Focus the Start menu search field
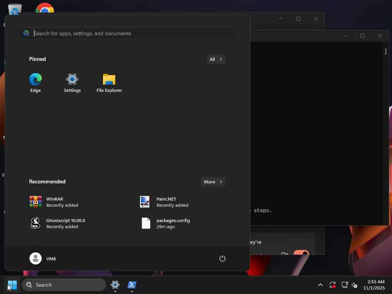Screen dimensions: 392x294 click(x=127, y=33)
